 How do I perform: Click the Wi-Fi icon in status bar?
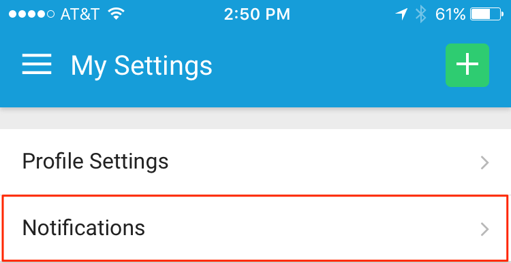[117, 14]
